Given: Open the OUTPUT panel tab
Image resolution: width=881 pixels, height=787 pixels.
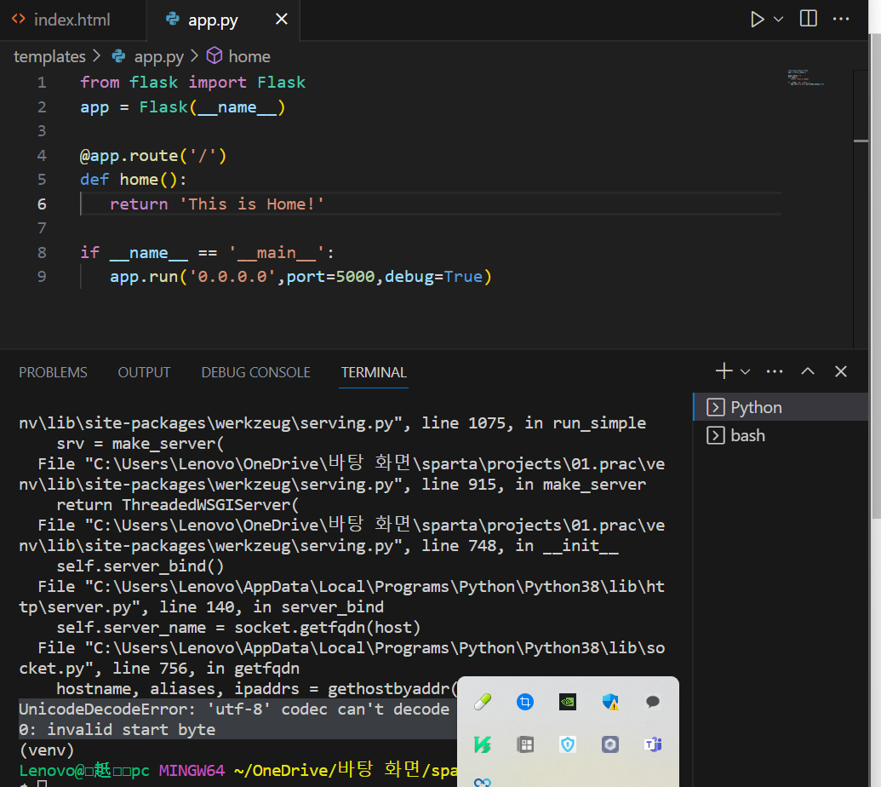Looking at the screenshot, I should coord(144,372).
